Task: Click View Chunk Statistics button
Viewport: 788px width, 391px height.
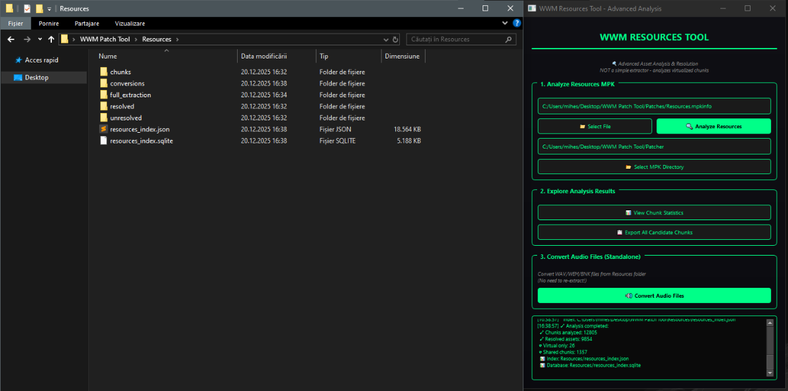Action: tap(654, 212)
